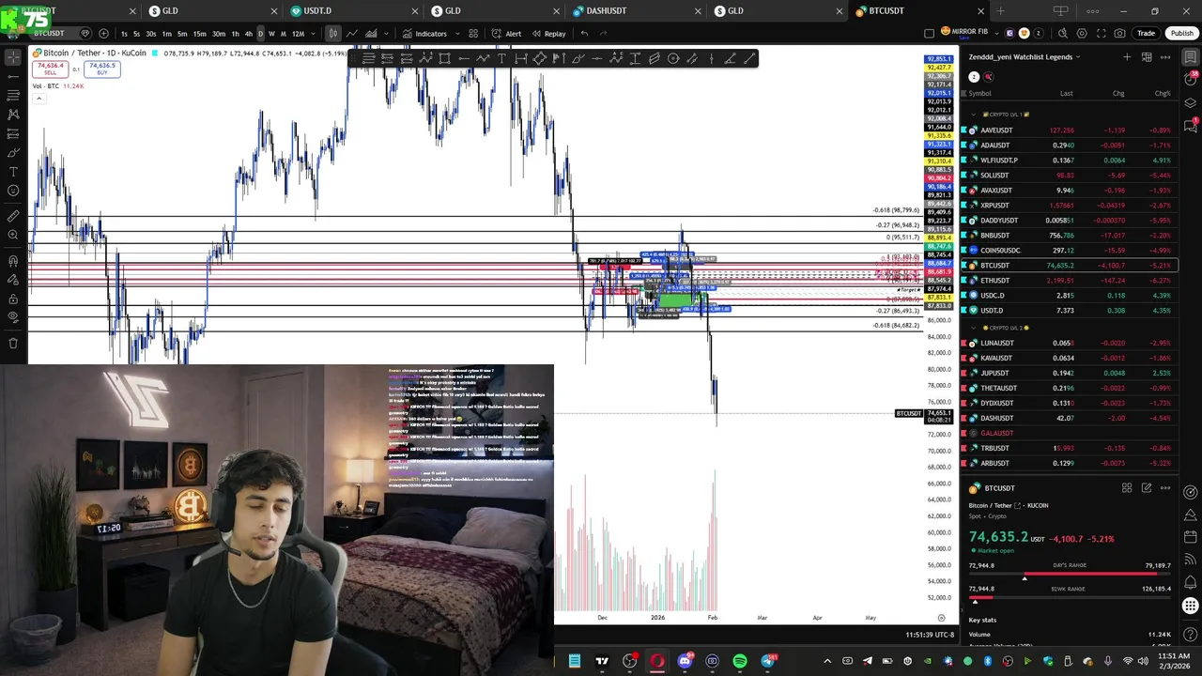This screenshot has height=676, width=1202.
Task: Undo last chart action
Action: pyautogui.click(x=584, y=34)
